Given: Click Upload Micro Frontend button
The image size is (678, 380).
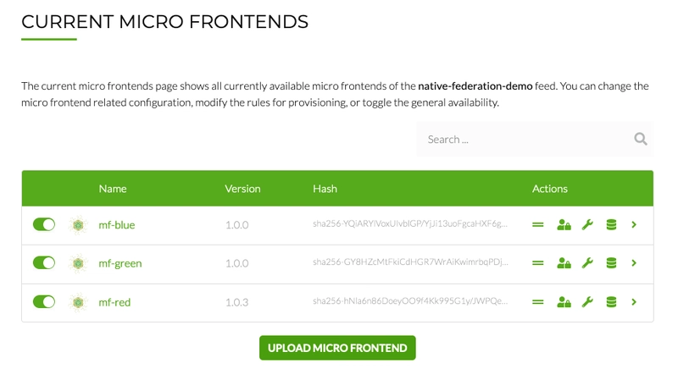Looking at the screenshot, I should [x=337, y=348].
